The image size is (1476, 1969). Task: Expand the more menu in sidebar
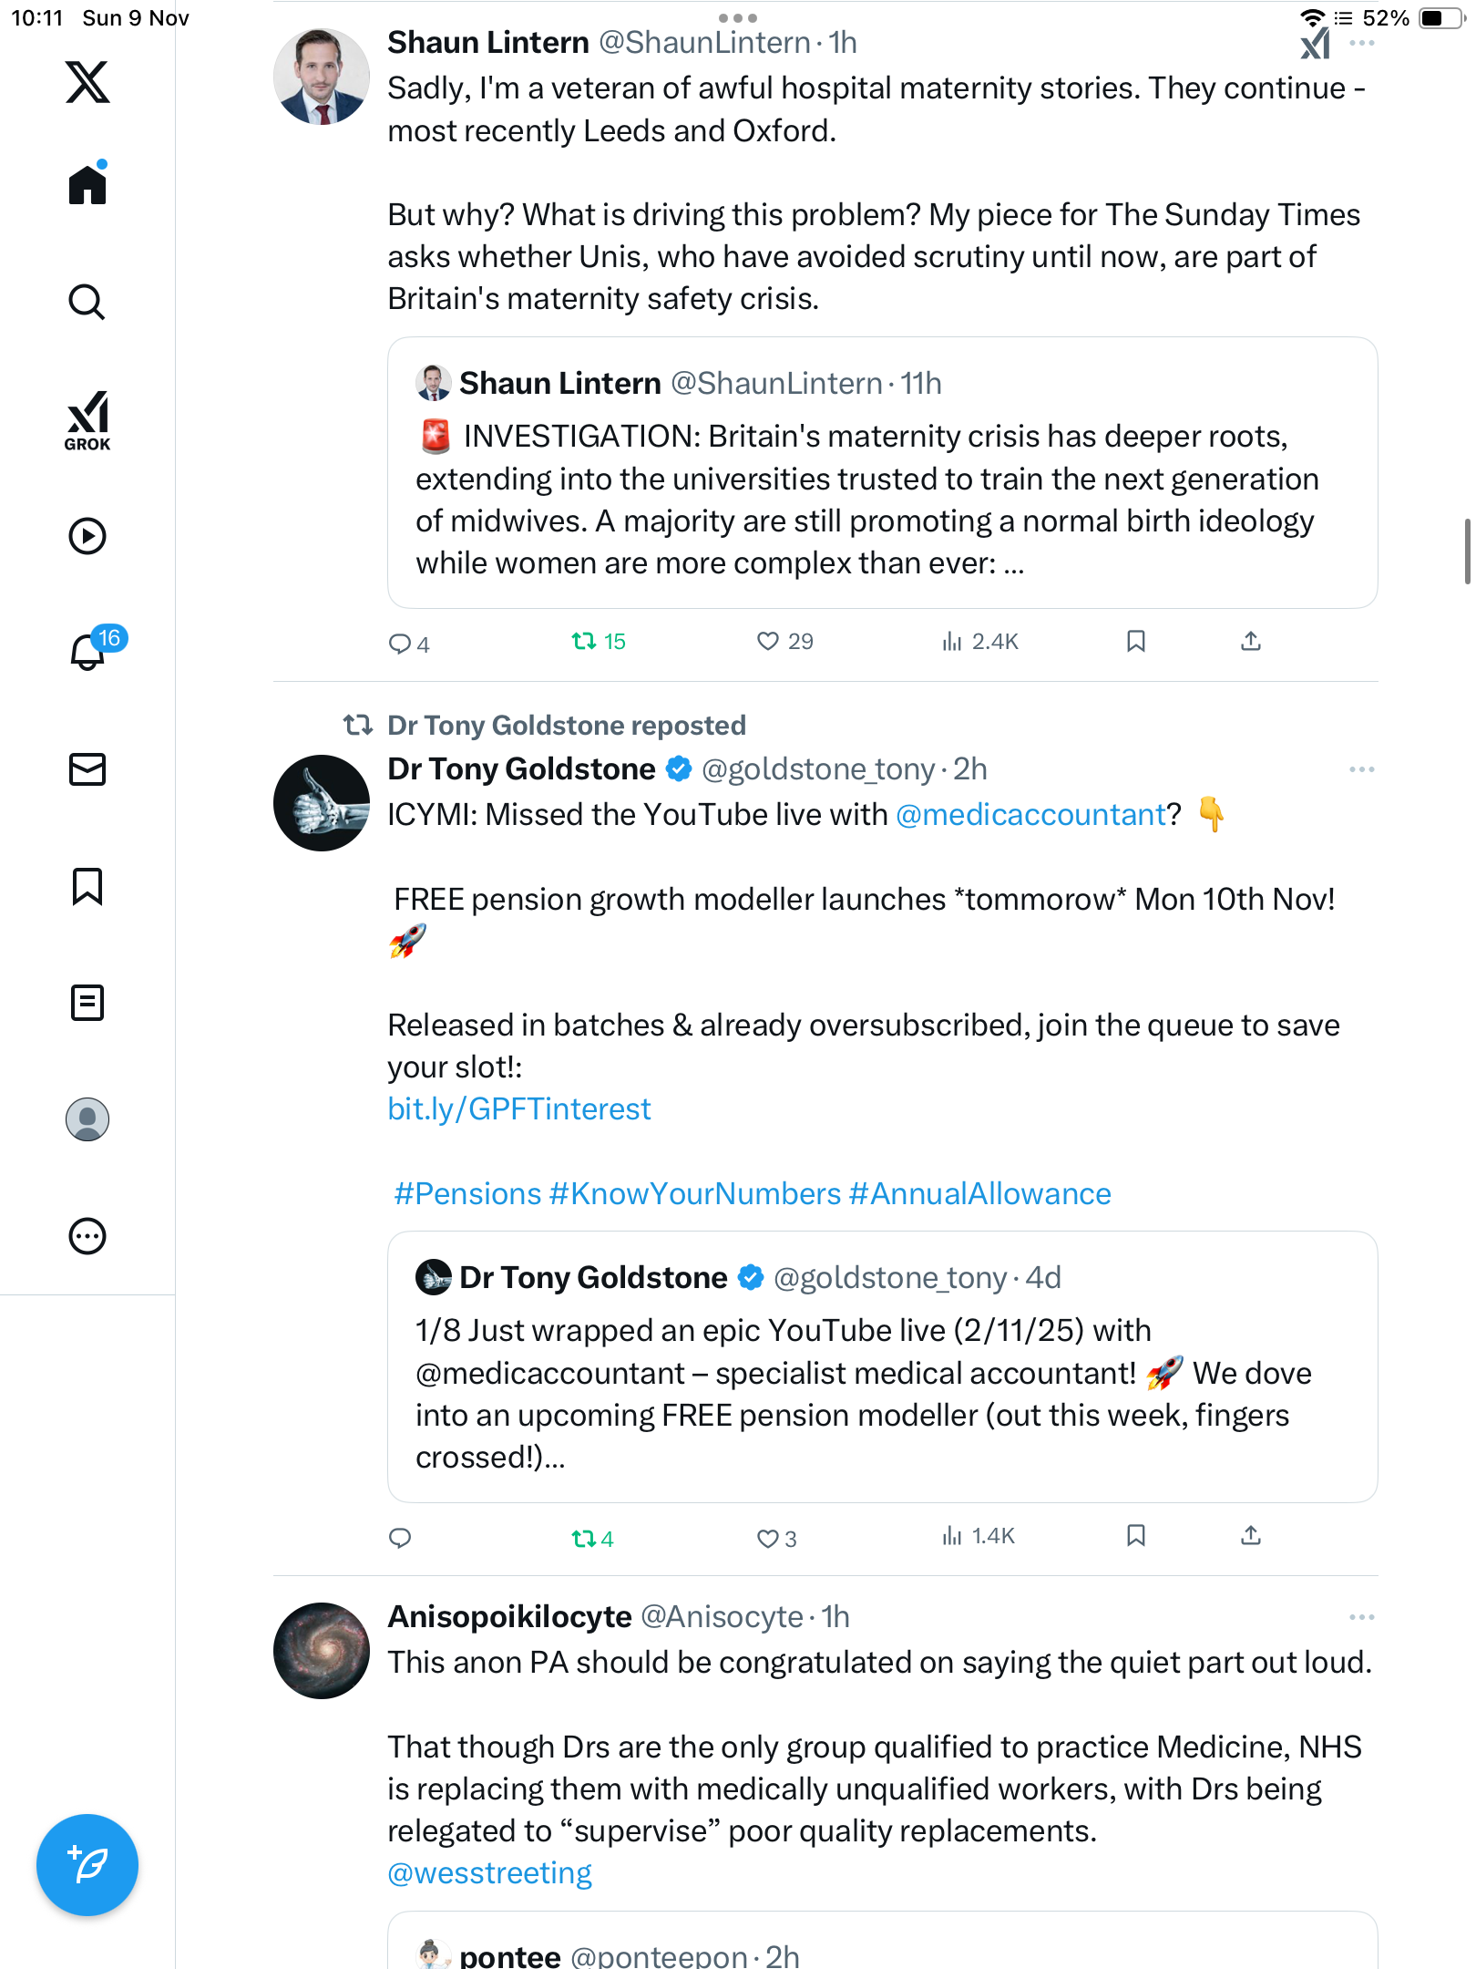coord(87,1236)
